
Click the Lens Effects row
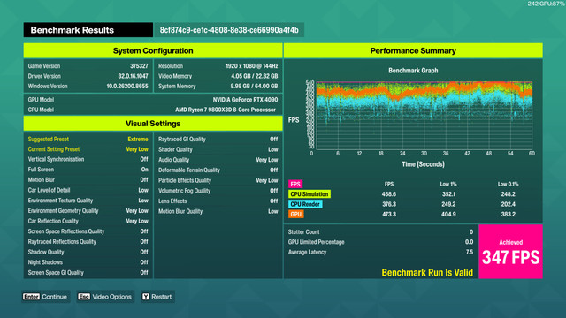click(x=218, y=201)
